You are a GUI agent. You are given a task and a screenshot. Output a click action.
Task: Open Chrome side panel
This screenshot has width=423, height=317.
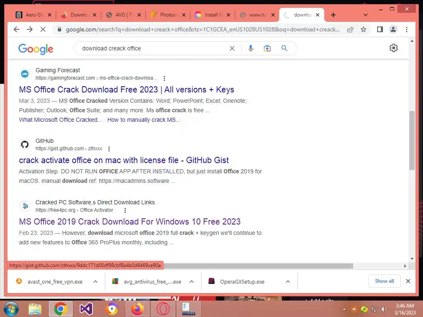[380, 29]
